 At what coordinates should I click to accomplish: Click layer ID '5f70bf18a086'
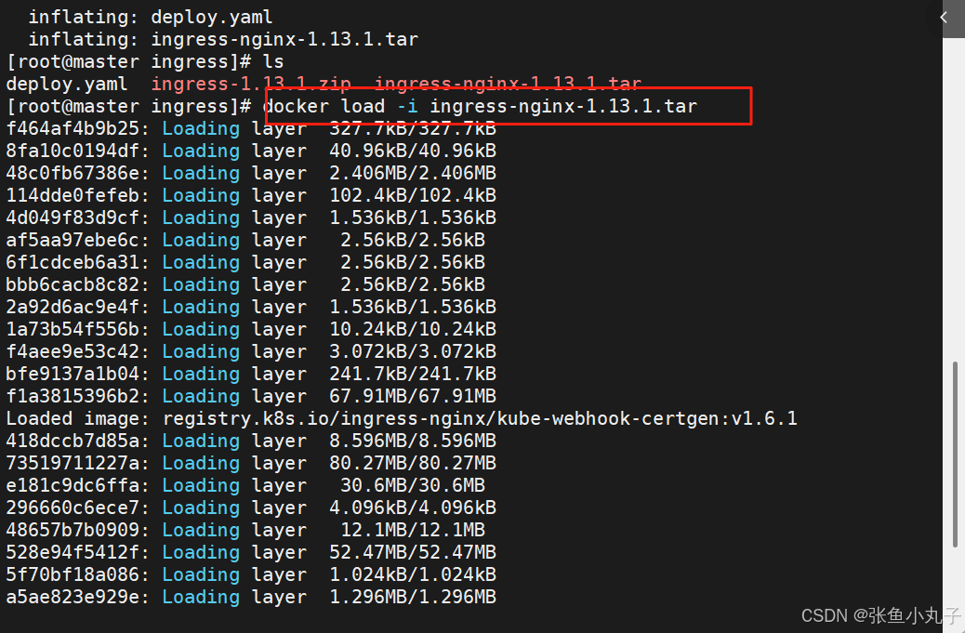pos(73,574)
